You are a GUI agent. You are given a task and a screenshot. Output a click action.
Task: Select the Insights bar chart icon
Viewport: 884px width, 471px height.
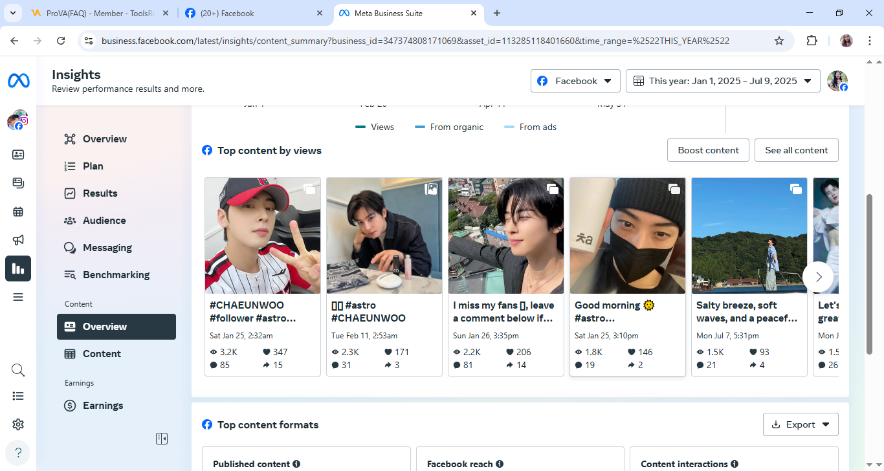(x=18, y=268)
